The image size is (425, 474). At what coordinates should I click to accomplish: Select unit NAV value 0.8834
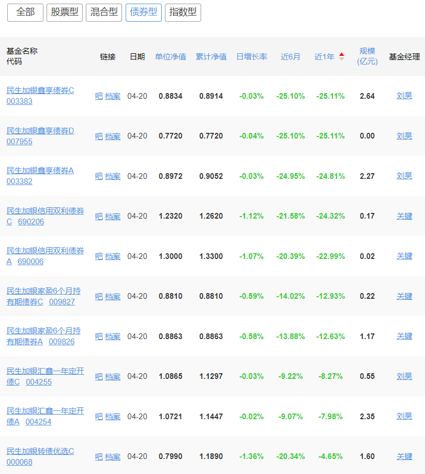coord(171,96)
